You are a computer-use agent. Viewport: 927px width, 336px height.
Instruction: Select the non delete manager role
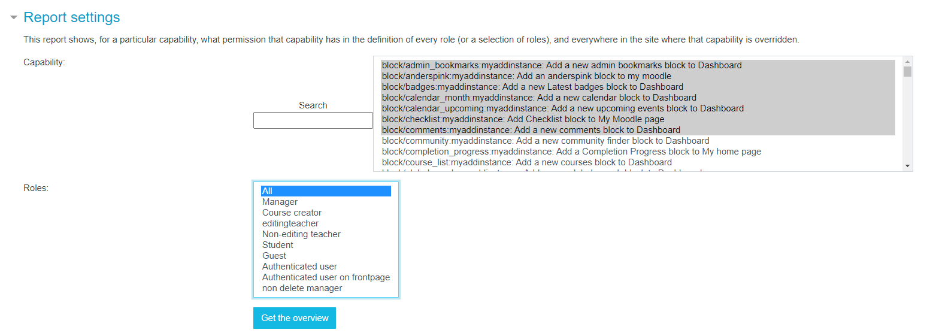[x=326, y=288]
